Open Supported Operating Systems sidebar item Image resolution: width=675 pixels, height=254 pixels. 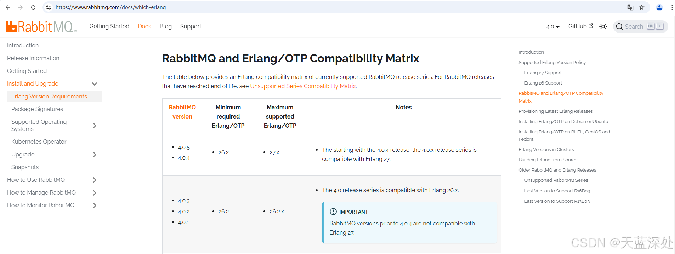[x=39, y=125]
